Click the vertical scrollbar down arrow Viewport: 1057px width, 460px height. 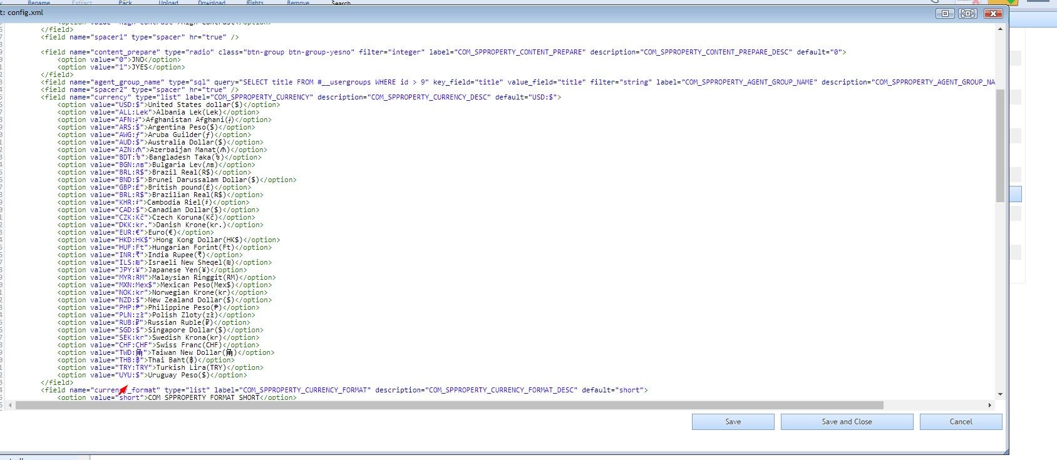point(1000,394)
